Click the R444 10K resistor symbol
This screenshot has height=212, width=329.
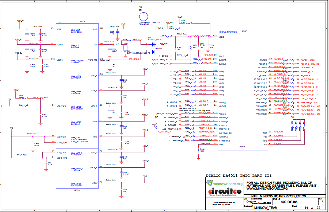(198, 151)
